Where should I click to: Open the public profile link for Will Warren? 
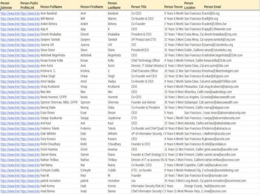coord(30,19)
